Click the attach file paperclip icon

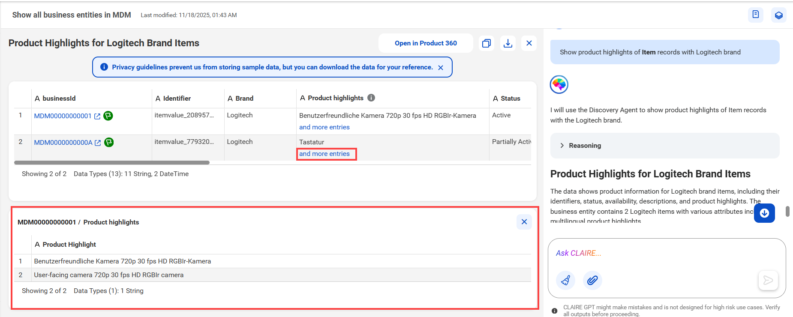point(592,281)
